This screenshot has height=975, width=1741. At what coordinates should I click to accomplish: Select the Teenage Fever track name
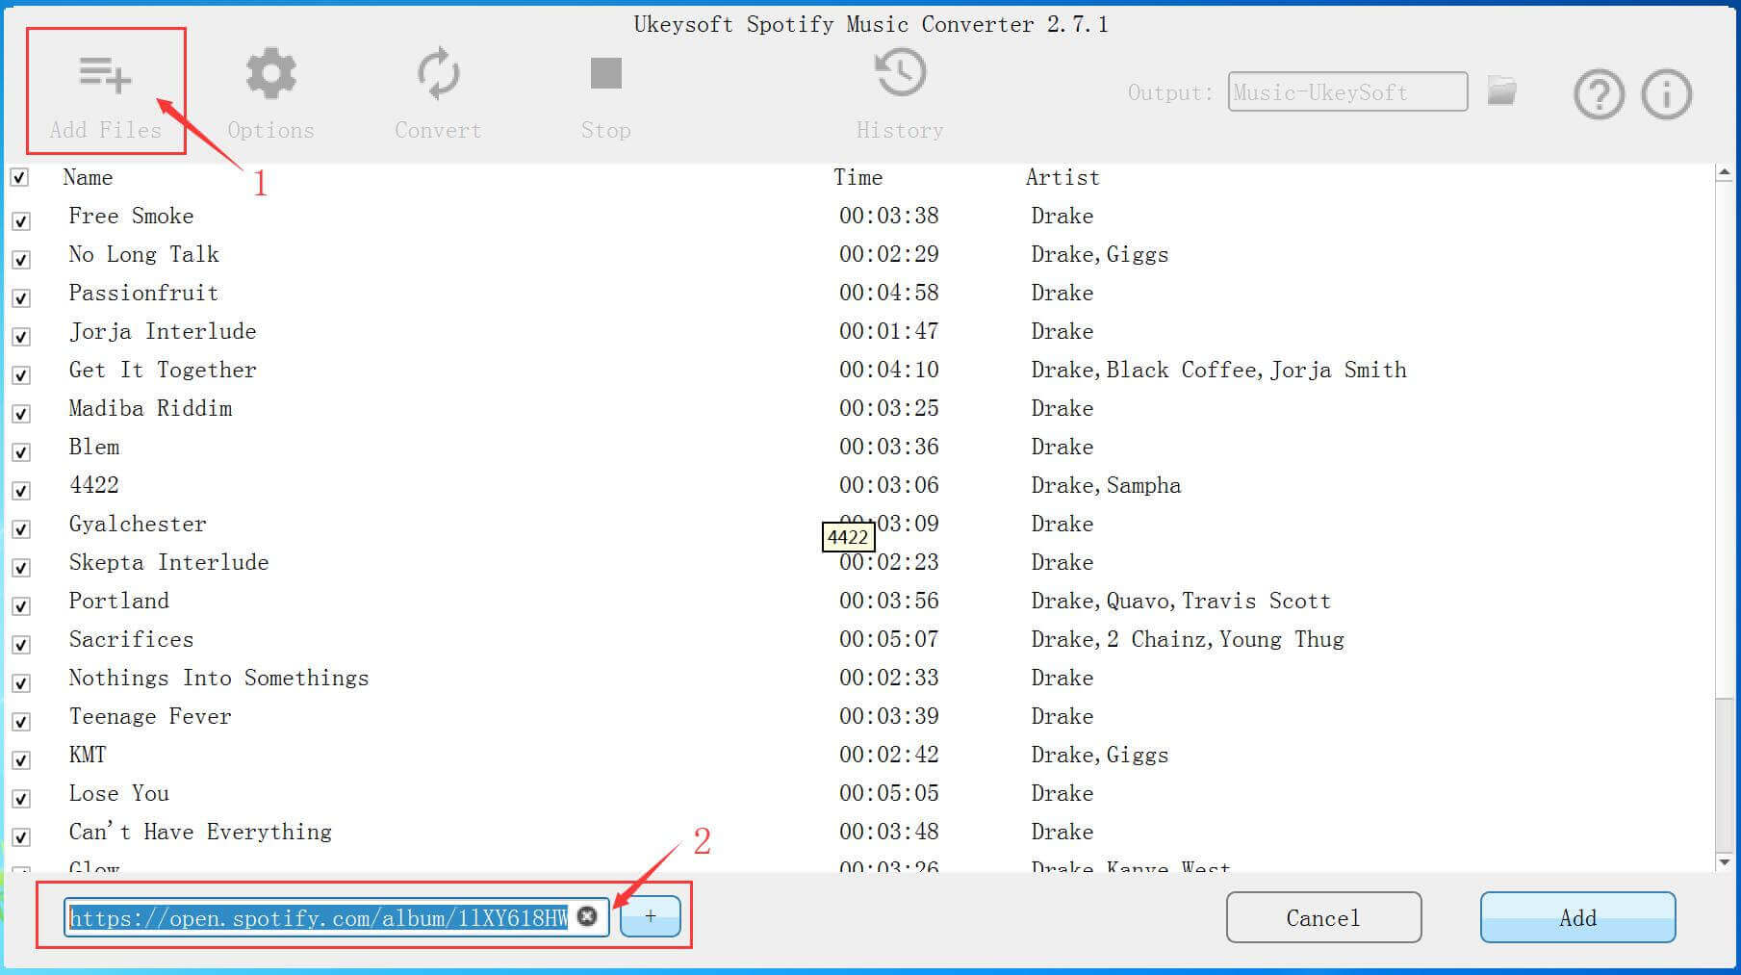150,716
